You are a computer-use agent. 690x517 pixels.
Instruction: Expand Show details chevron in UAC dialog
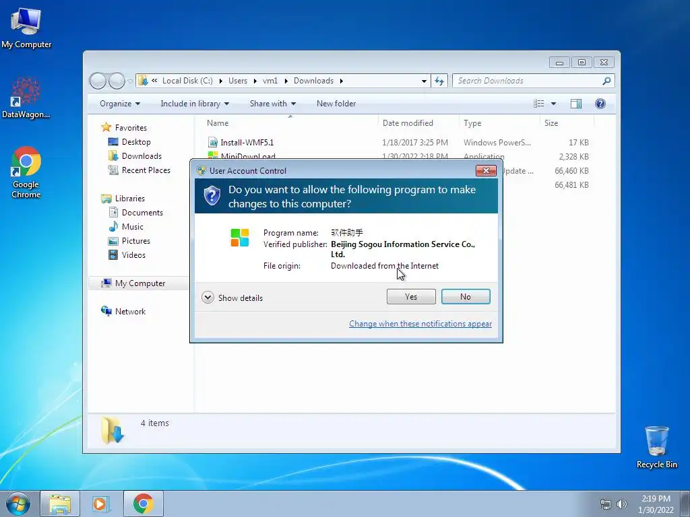(x=208, y=298)
